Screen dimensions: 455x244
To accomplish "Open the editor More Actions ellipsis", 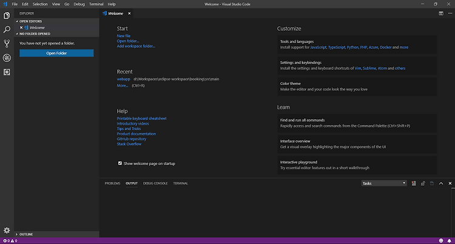I will [x=450, y=13].
